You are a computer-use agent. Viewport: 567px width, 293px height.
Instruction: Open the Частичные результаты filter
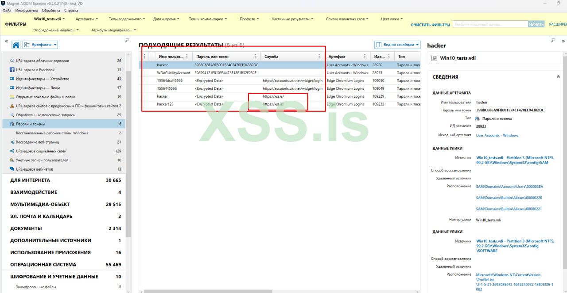point(292,19)
